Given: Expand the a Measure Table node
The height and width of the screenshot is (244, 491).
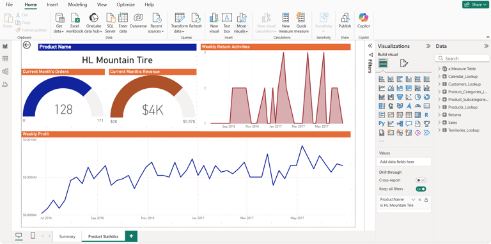Looking at the screenshot, I should pyautogui.click(x=439, y=69).
